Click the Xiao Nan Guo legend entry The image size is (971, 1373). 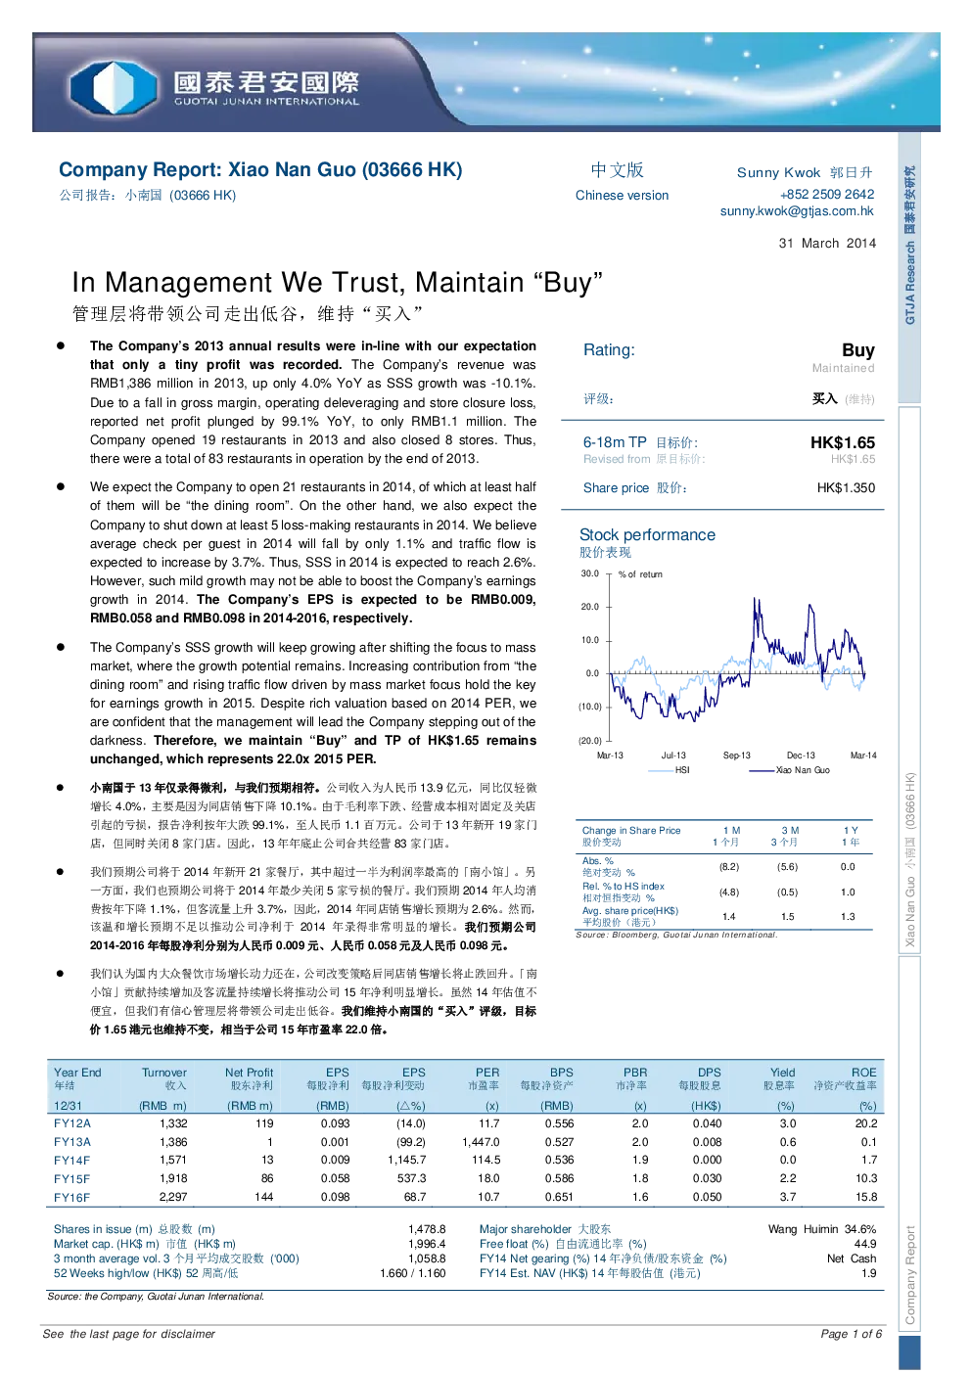790,770
